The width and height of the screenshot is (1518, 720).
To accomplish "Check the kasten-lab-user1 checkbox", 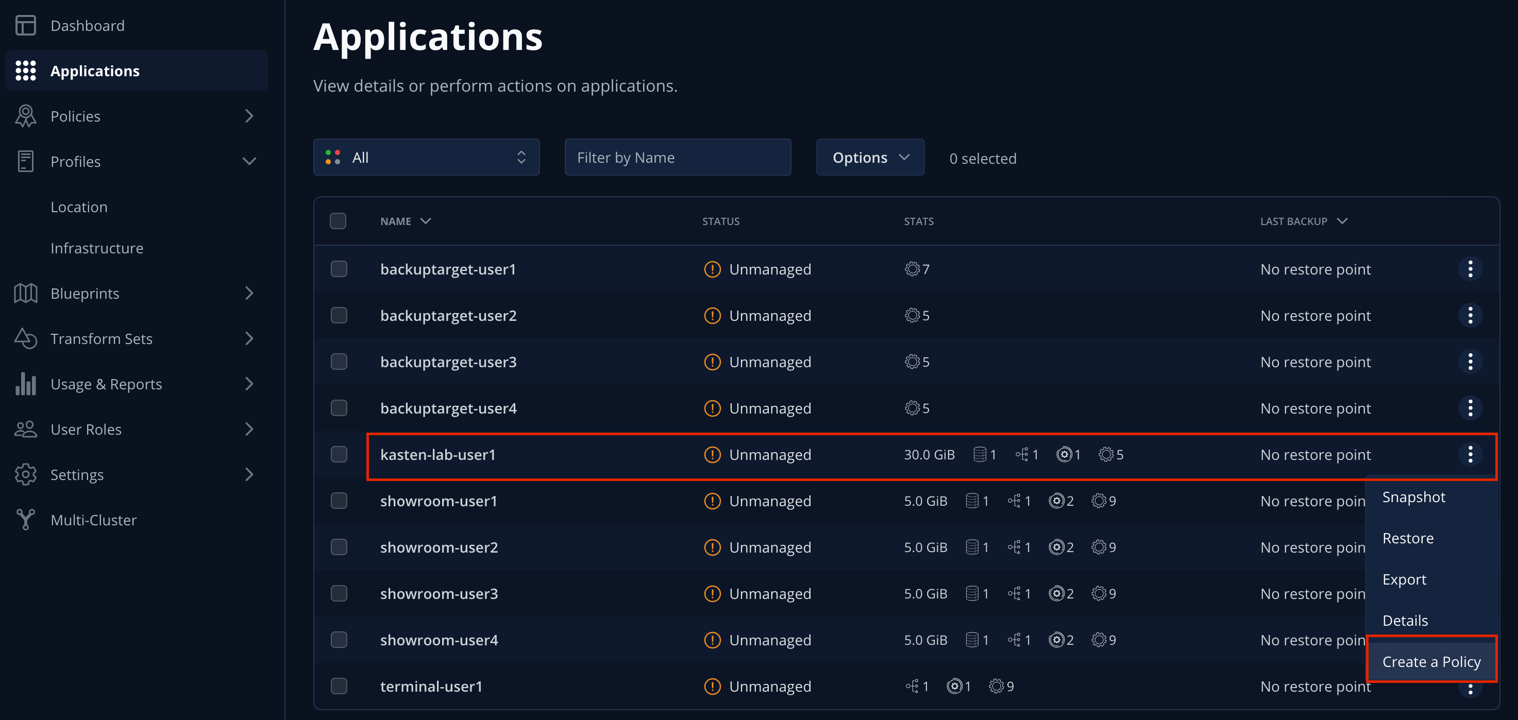I will 339,454.
